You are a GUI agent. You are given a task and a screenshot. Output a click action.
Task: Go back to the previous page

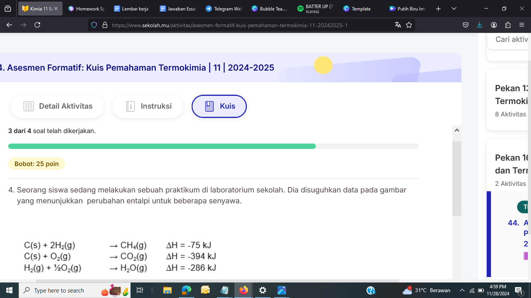coord(9,25)
